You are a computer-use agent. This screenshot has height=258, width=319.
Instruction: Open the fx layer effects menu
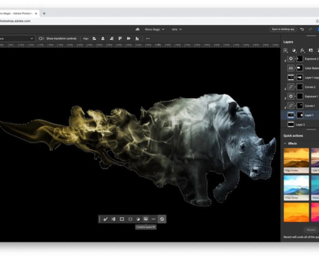302,50
